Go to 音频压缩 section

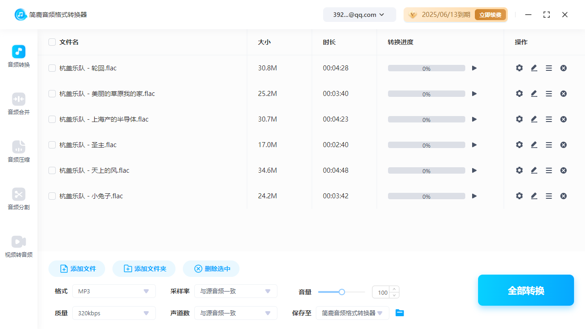pos(19,151)
